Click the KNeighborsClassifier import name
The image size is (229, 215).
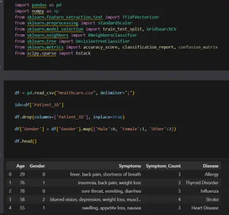click(x=112, y=35)
